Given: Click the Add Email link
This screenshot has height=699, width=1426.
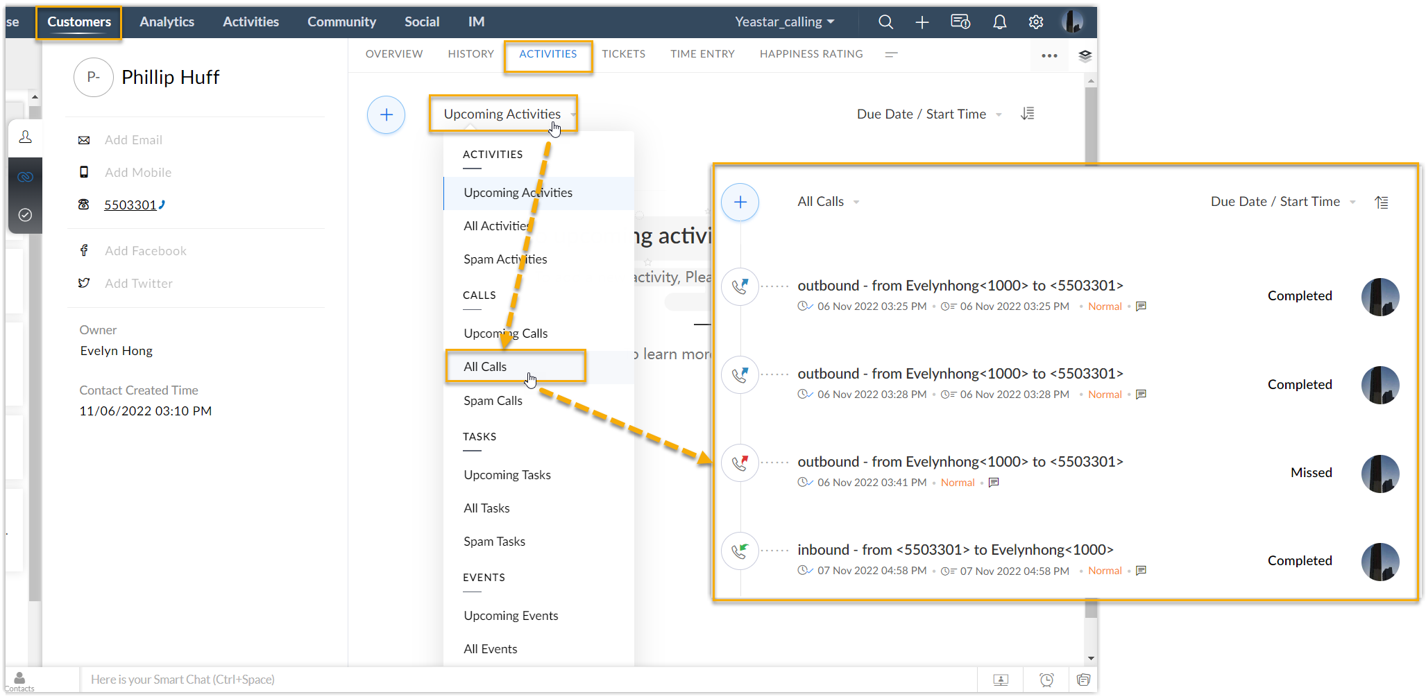Looking at the screenshot, I should coord(133,140).
